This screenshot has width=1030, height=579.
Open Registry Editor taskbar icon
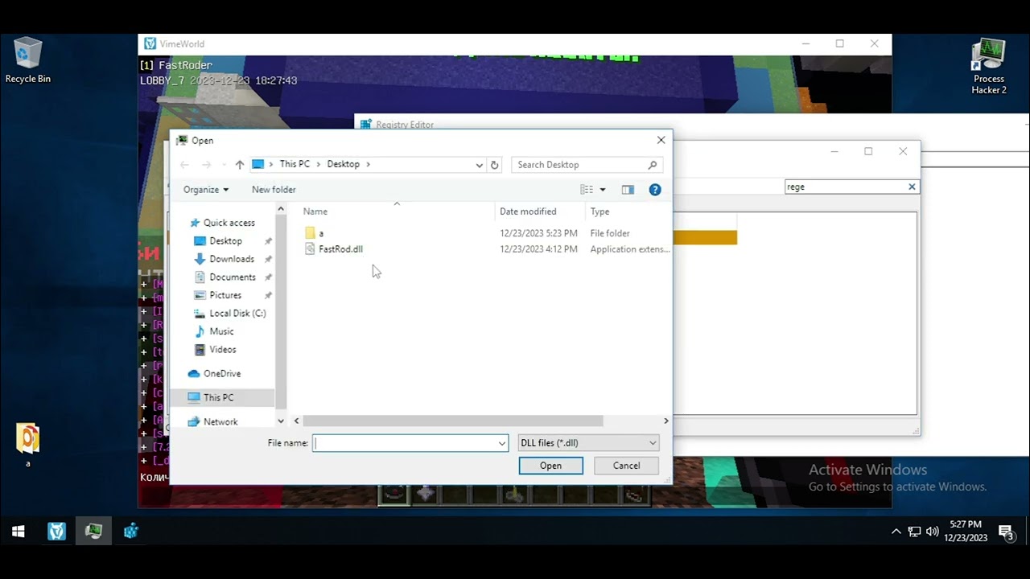[x=130, y=532]
